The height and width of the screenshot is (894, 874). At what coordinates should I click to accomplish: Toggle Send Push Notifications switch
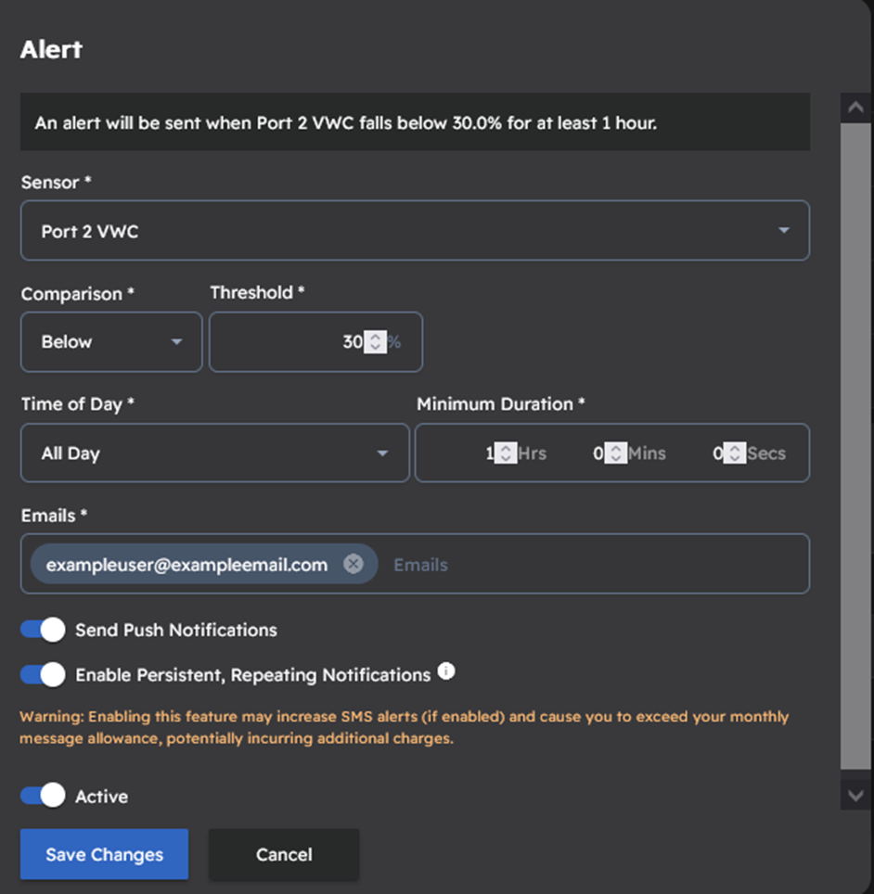43,630
